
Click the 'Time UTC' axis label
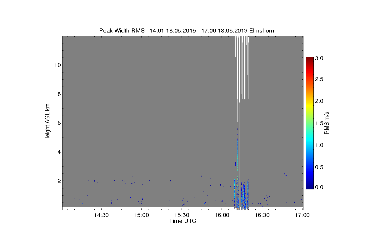tap(183, 221)
